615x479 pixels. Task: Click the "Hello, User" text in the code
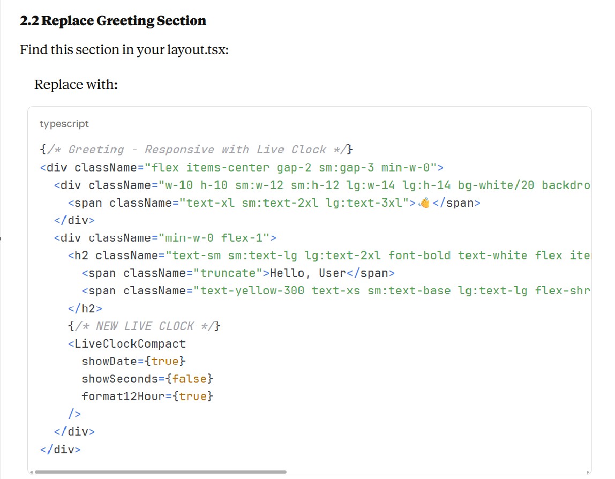(308, 273)
